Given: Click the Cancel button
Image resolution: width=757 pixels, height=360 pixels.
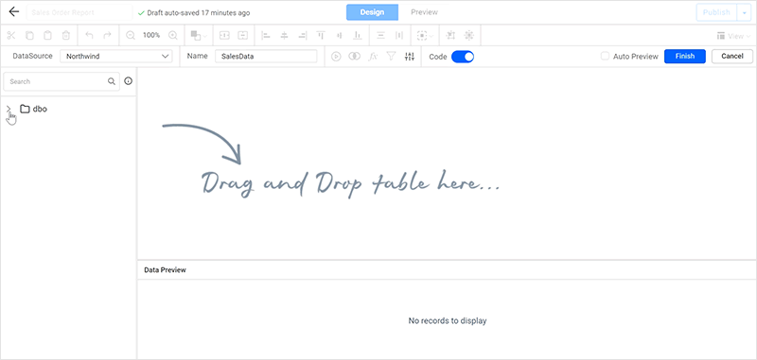Looking at the screenshot, I should pyautogui.click(x=731, y=56).
